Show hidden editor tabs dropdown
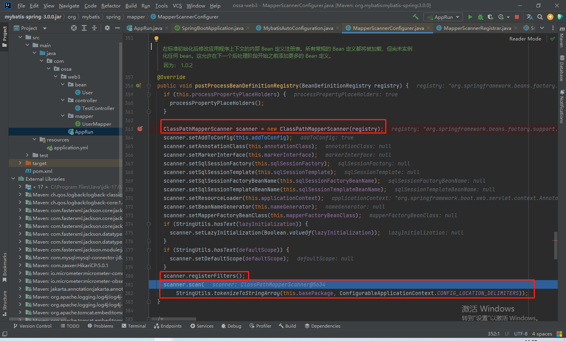The height and width of the screenshot is (341, 566). click(542, 28)
